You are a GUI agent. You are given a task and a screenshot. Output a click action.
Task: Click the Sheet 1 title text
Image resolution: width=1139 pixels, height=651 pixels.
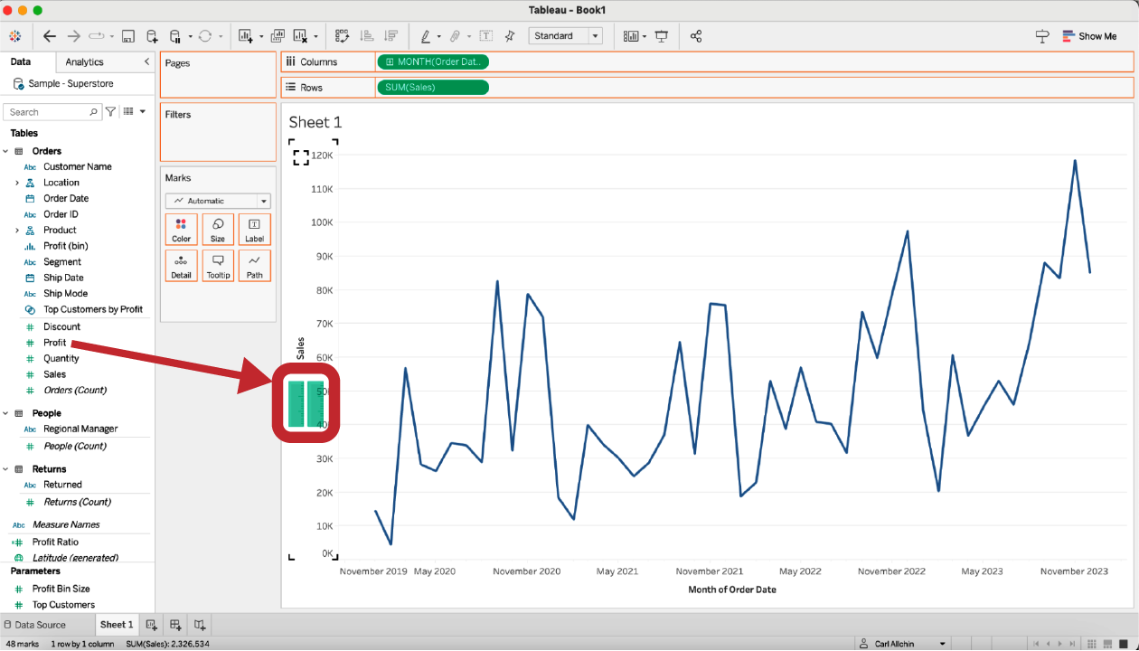tap(315, 122)
